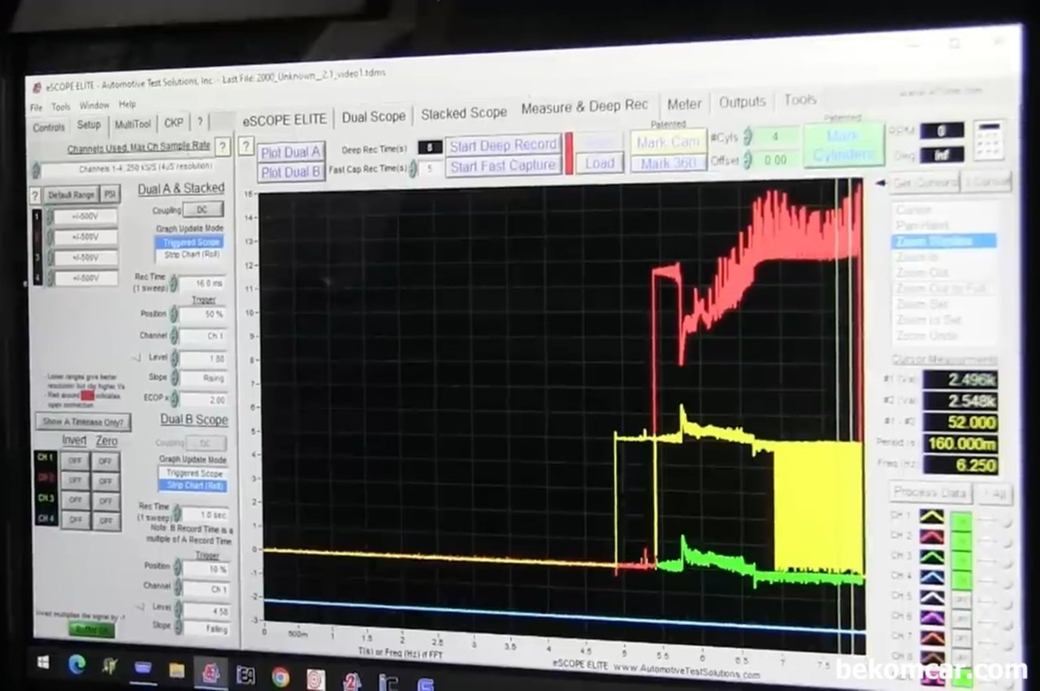Viewport: 1040px width, 691px height.
Task: Toggle CH 1 Zero OFF button
Action: click(x=106, y=461)
